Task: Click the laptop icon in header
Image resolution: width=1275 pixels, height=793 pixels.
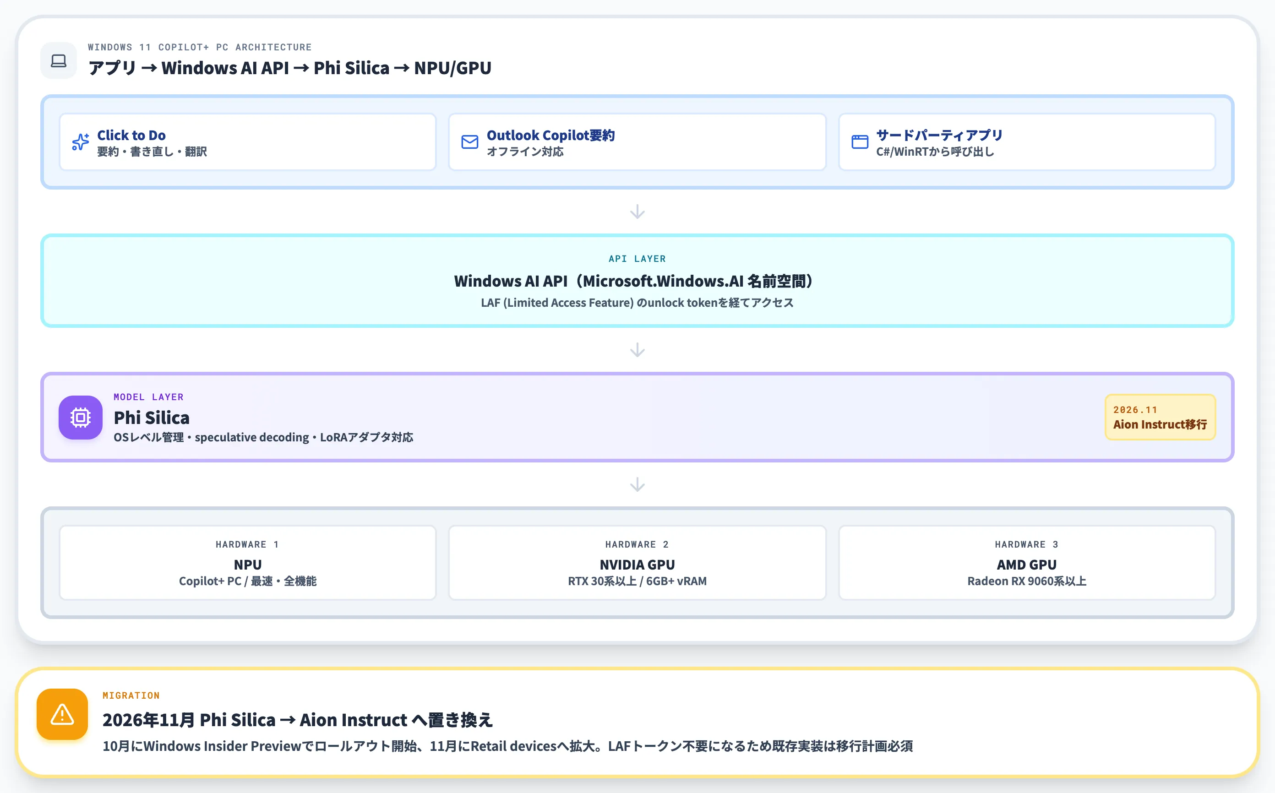Action: click(59, 61)
